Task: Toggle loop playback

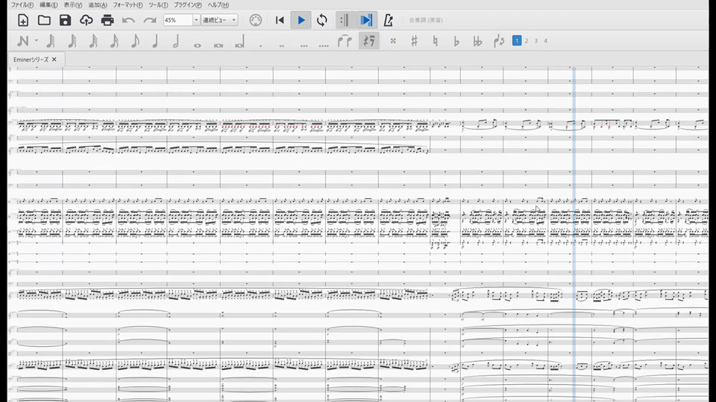Action: (321, 20)
